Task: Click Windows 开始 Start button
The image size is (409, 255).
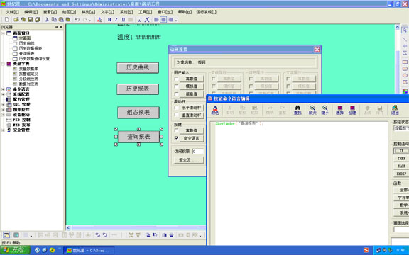Action: tap(15, 250)
